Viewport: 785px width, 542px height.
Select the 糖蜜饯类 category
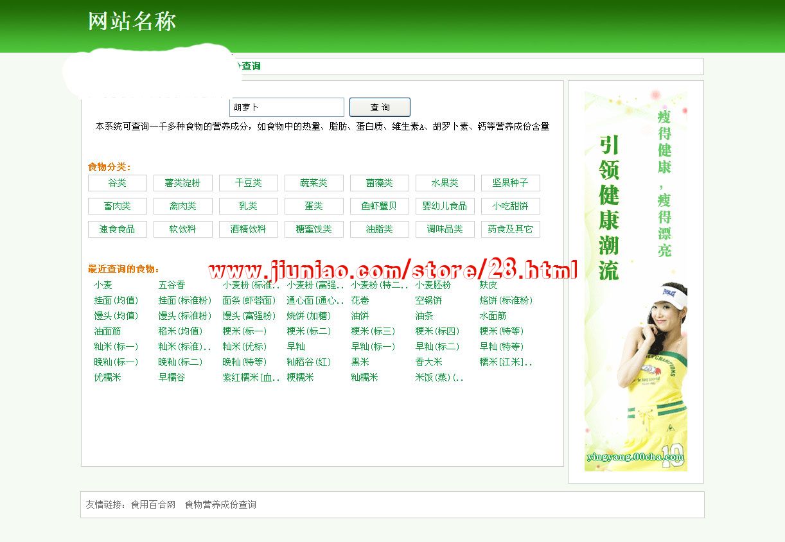point(314,229)
